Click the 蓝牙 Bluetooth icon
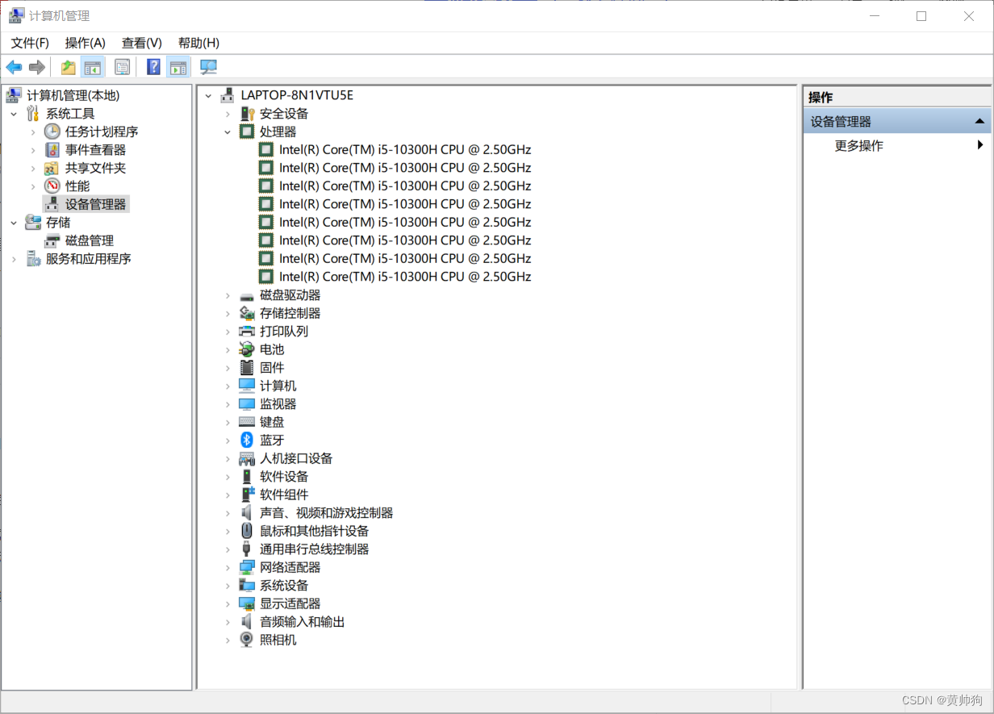Viewport: 994px width, 714px height. 247,441
